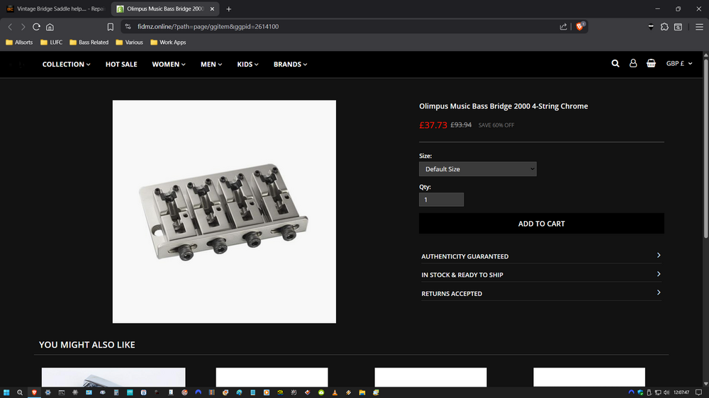Click into the Qty input field

[x=441, y=200]
